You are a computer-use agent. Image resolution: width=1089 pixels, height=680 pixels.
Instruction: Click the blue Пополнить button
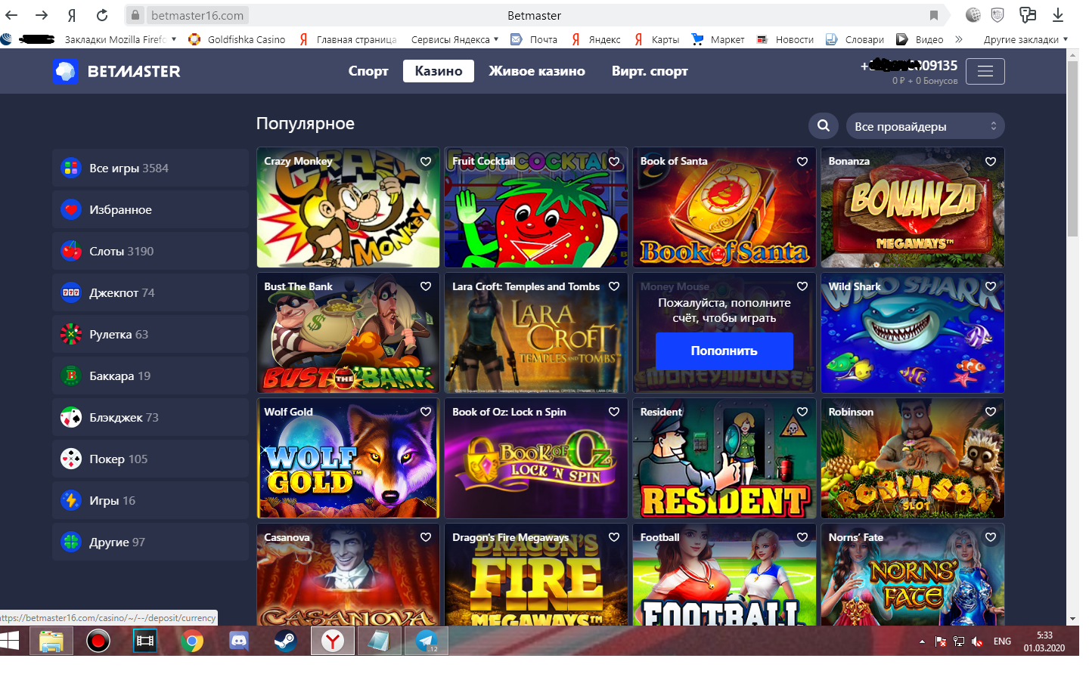click(724, 351)
